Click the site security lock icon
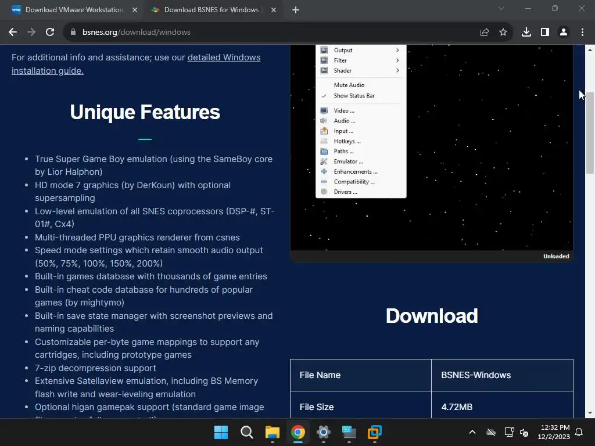Viewport: 595px width, 446px height. pyautogui.click(x=73, y=33)
